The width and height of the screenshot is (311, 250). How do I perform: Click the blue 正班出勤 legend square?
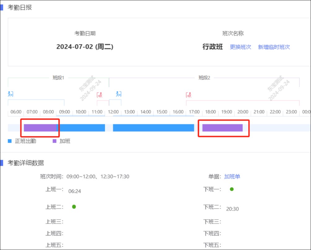point(10,141)
